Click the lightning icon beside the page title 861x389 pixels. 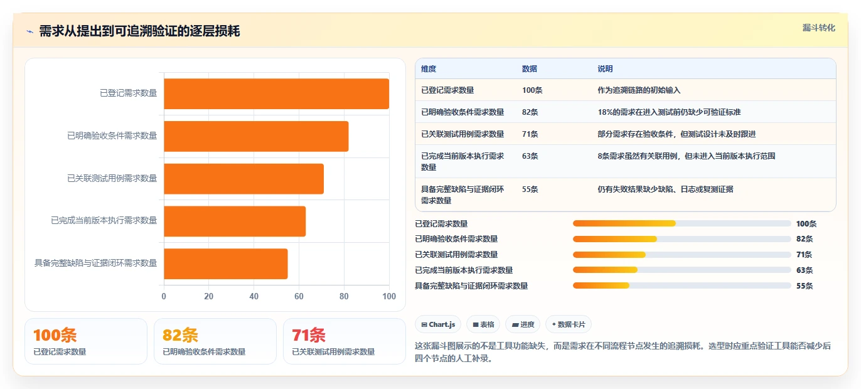click(29, 31)
